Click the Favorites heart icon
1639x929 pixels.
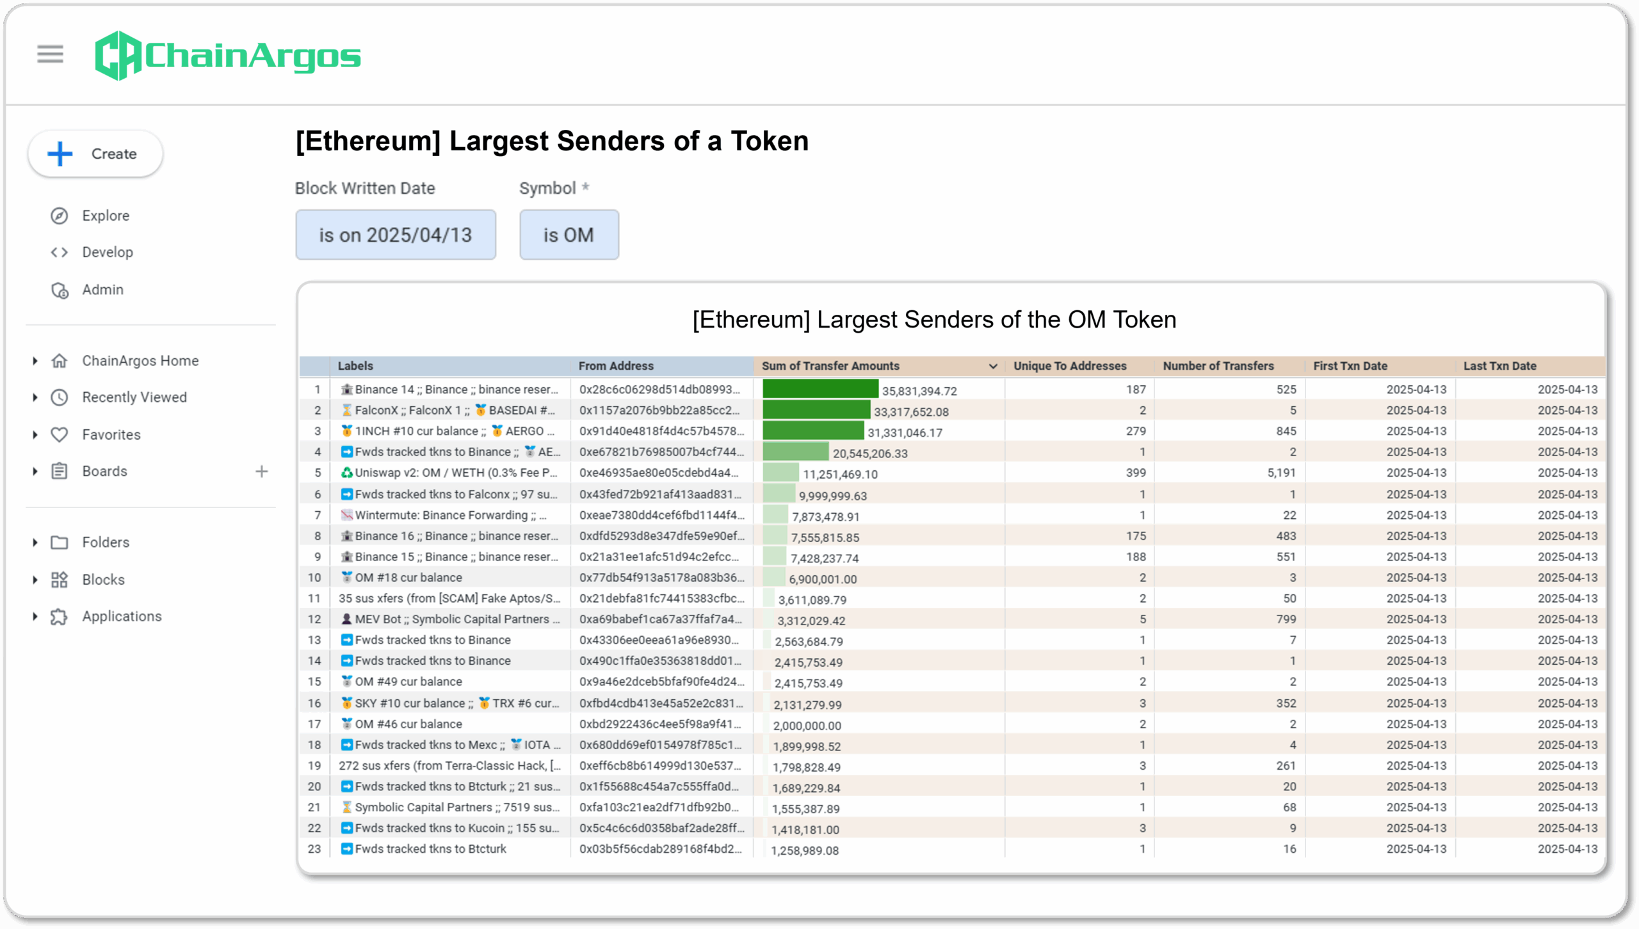pos(59,434)
